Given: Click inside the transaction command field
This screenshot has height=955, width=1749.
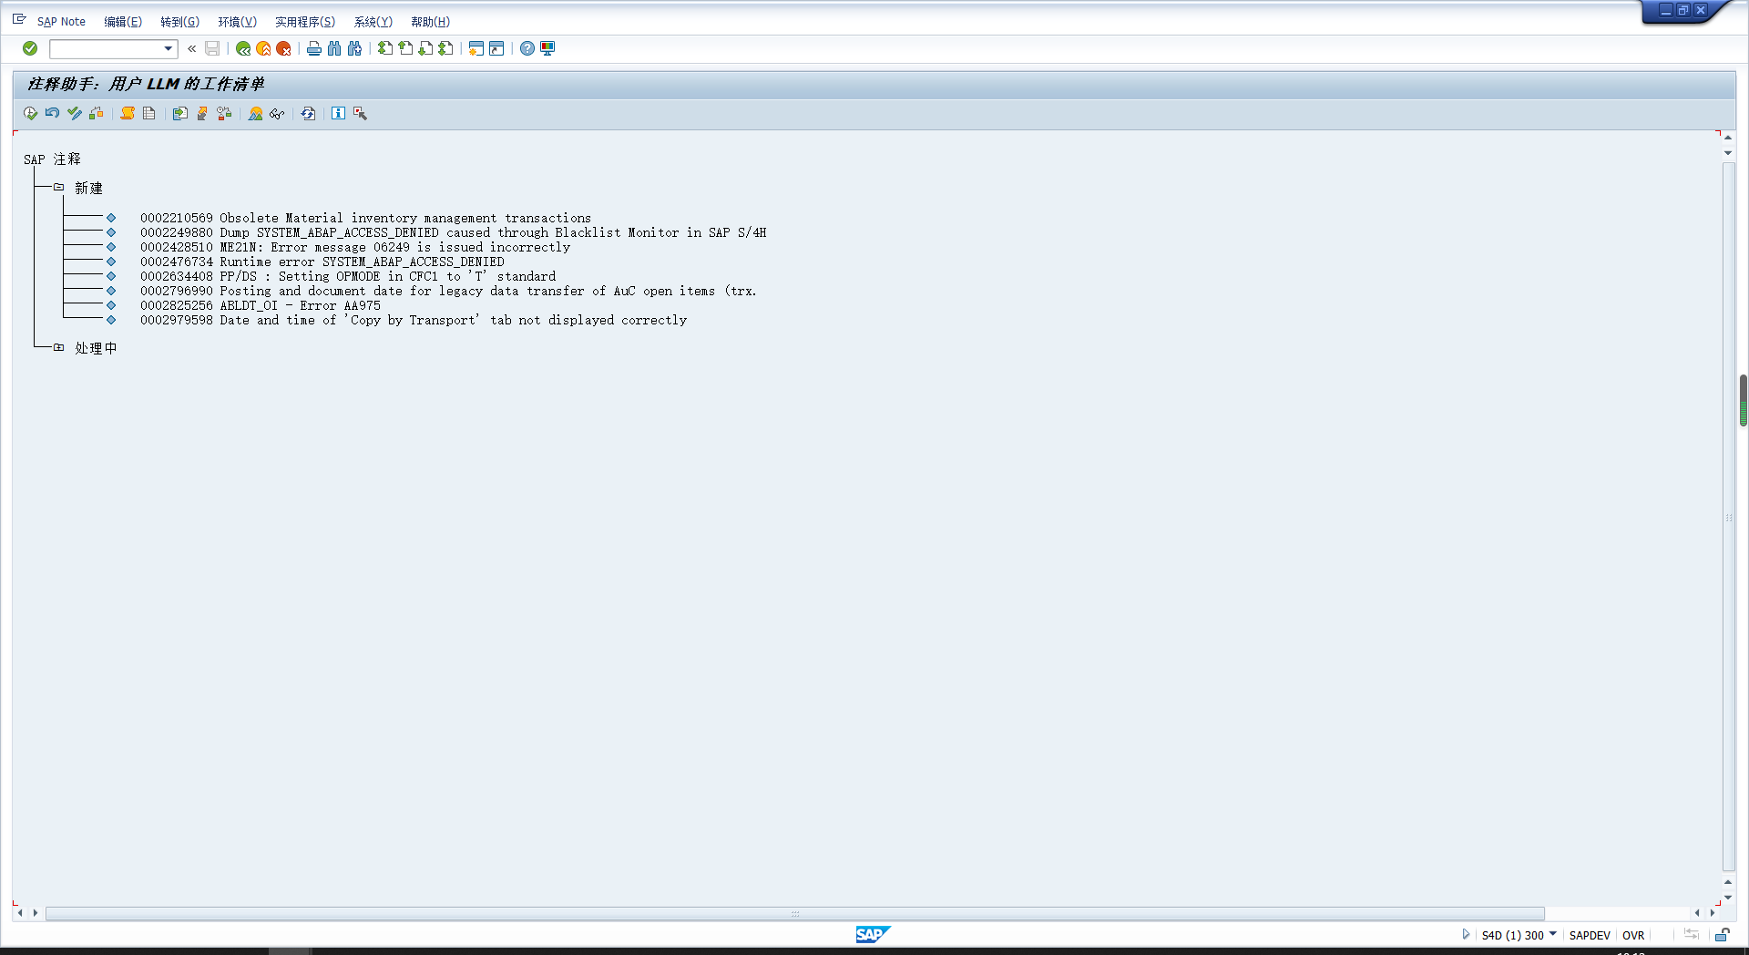Looking at the screenshot, I should click(x=106, y=48).
